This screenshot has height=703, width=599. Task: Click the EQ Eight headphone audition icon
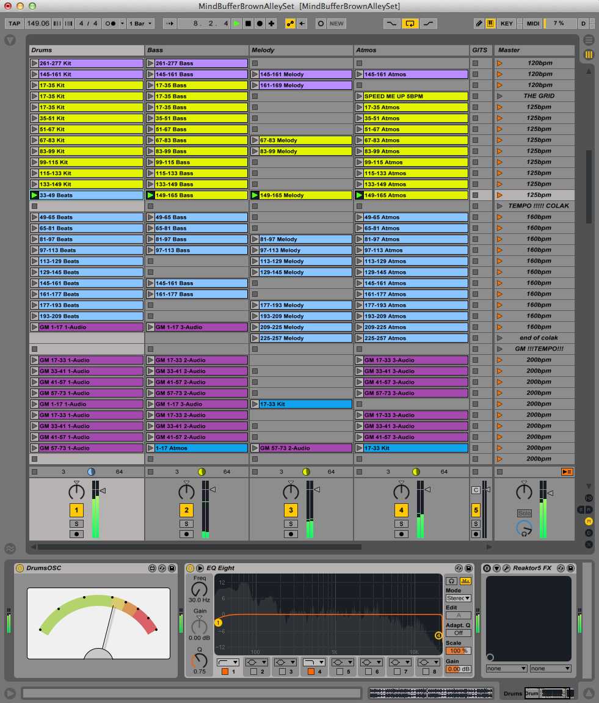pos(451,581)
